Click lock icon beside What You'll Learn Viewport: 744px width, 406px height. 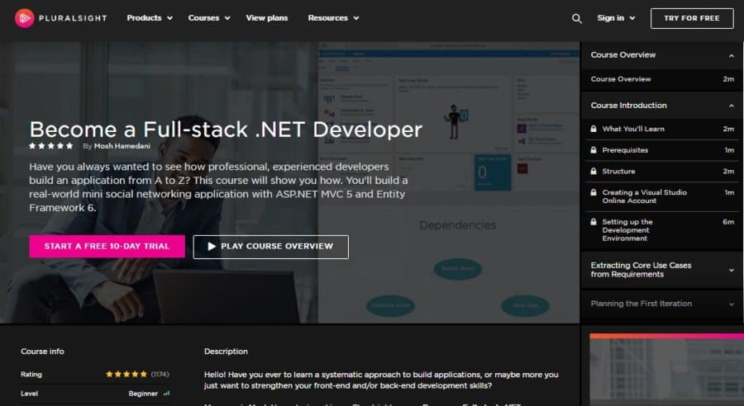click(x=593, y=129)
